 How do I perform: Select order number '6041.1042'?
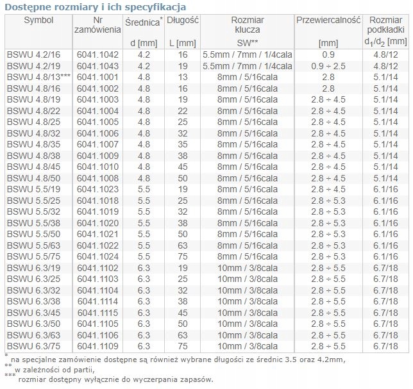click(x=97, y=54)
